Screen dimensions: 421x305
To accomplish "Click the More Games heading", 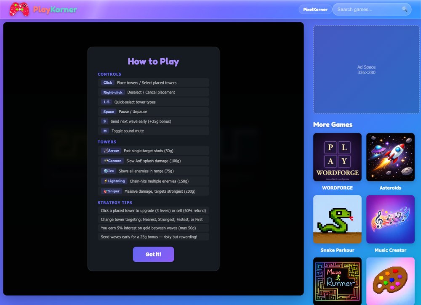I will click(x=333, y=125).
